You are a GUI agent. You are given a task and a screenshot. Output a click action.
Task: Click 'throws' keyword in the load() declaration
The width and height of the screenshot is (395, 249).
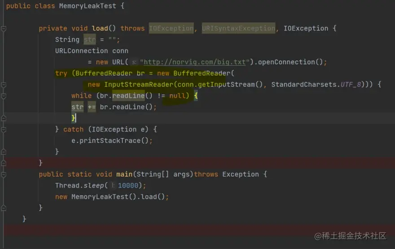pyautogui.click(x=132, y=28)
